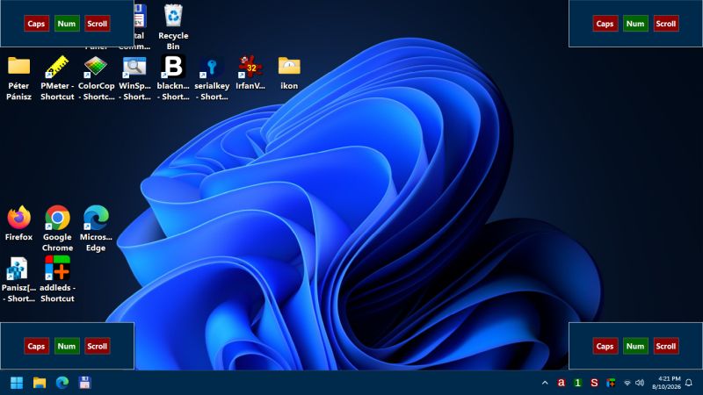Toggle Caps indicator in bottom-left panel

pyautogui.click(x=36, y=346)
